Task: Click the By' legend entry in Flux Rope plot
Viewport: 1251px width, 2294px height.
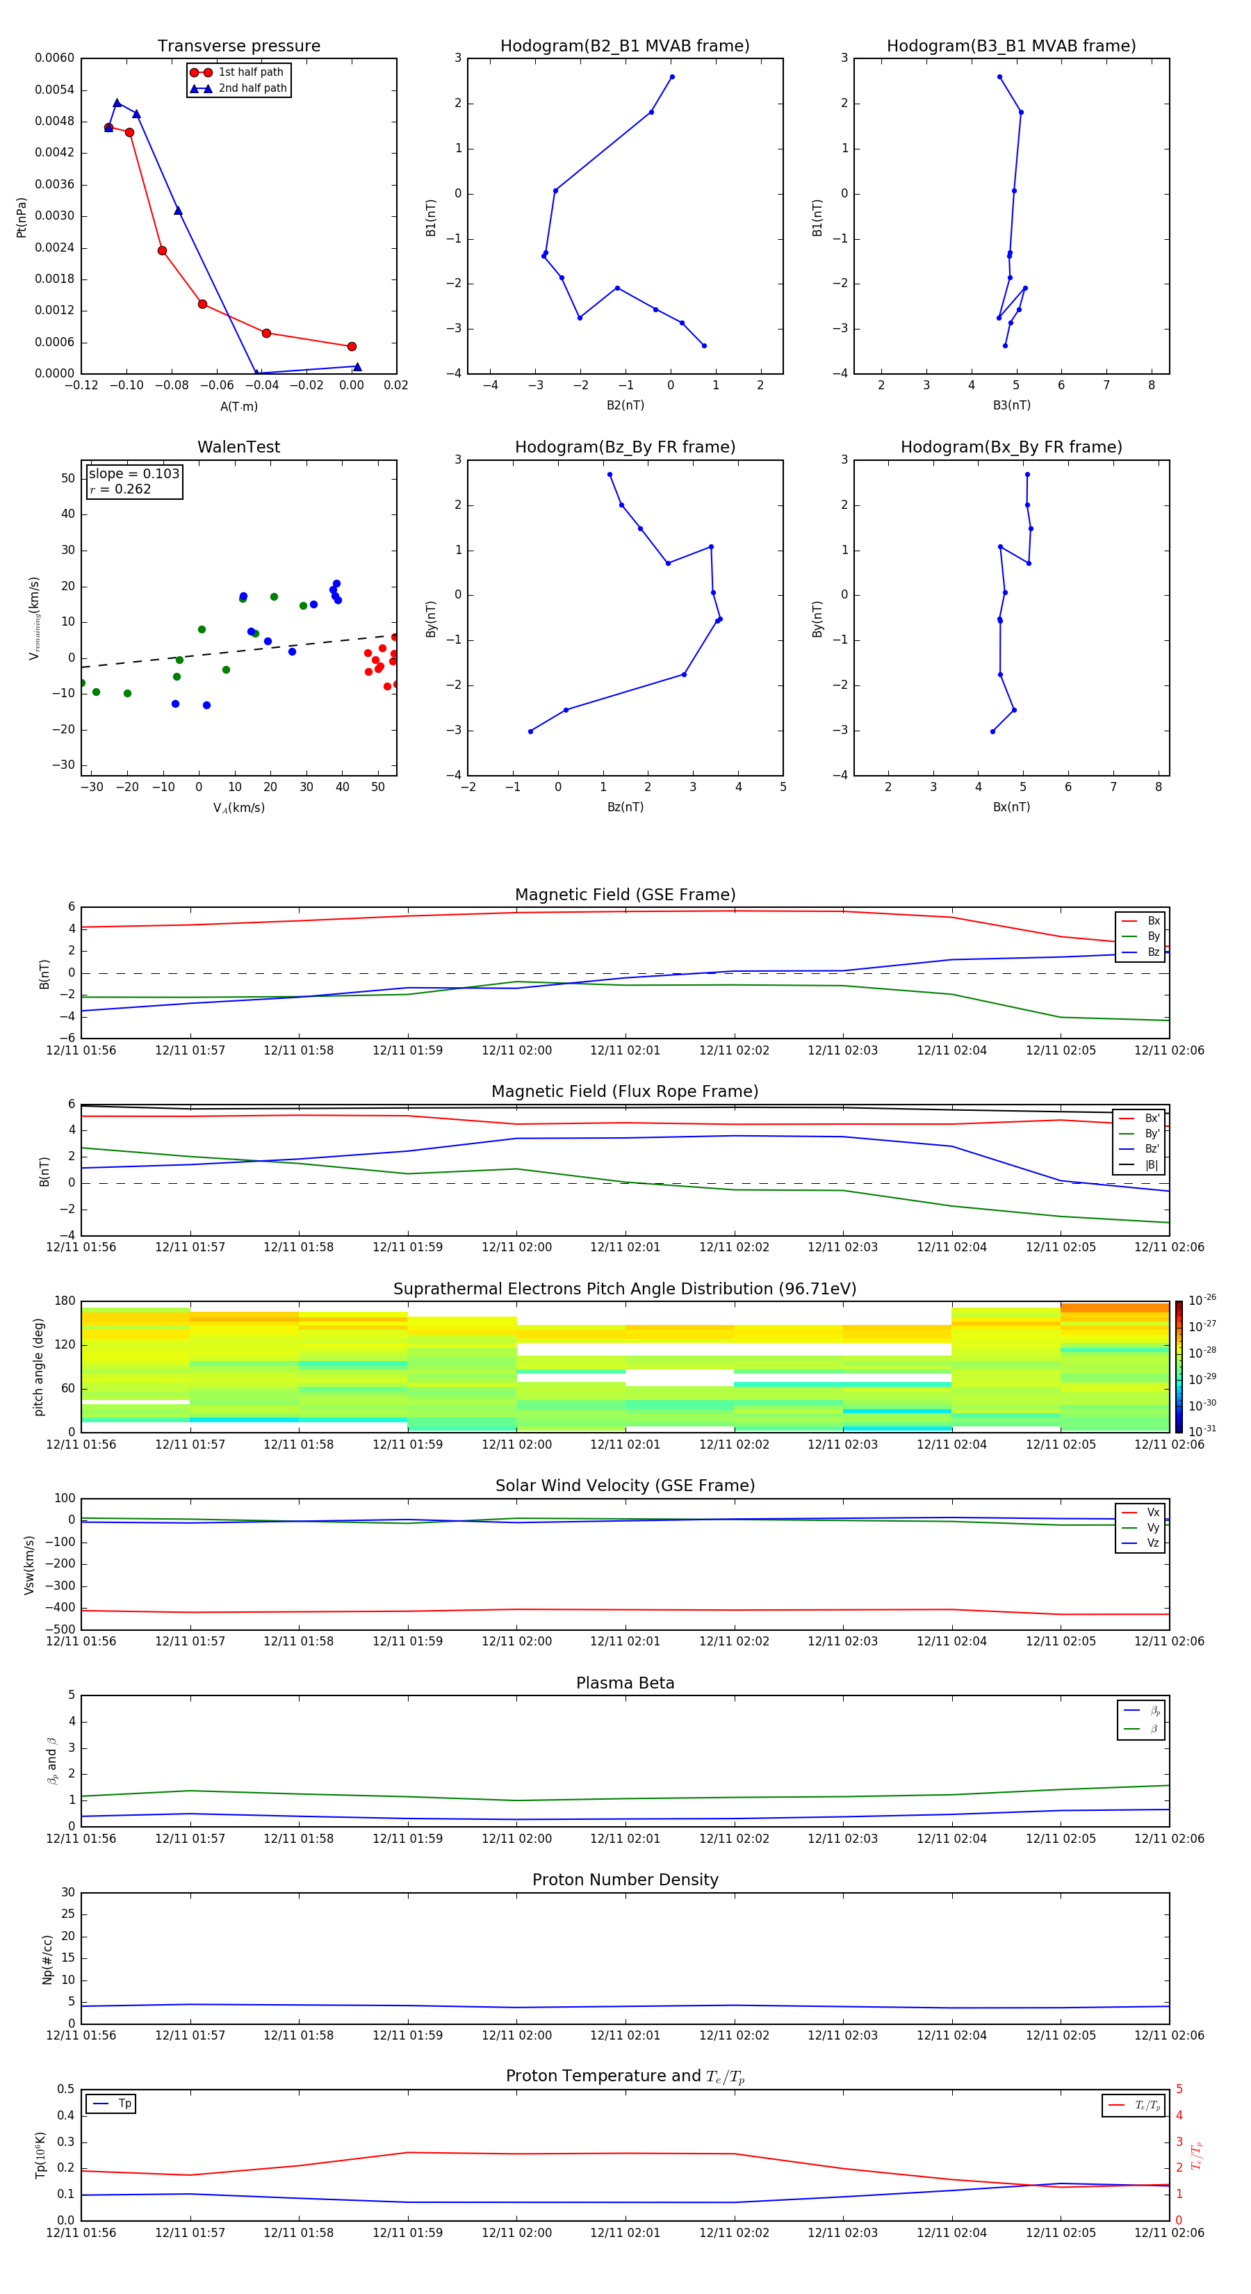Action: pos(1140,1134)
